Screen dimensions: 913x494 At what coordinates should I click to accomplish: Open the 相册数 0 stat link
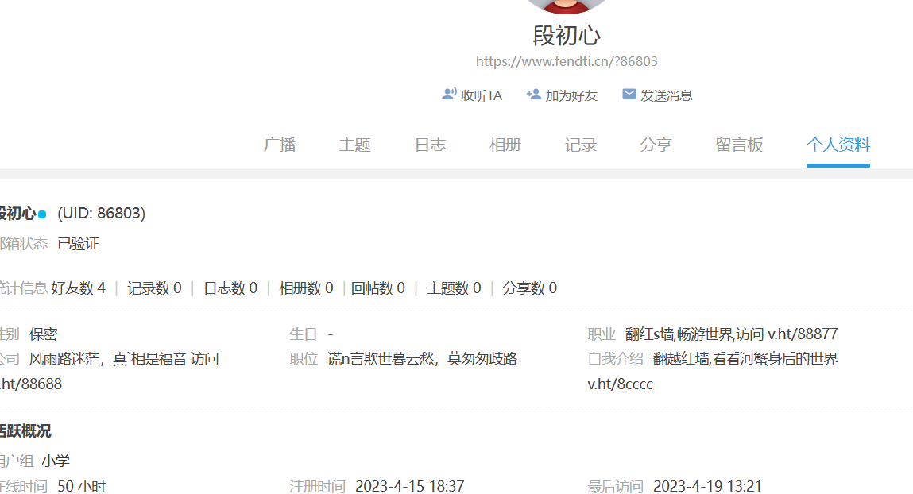[x=306, y=288]
